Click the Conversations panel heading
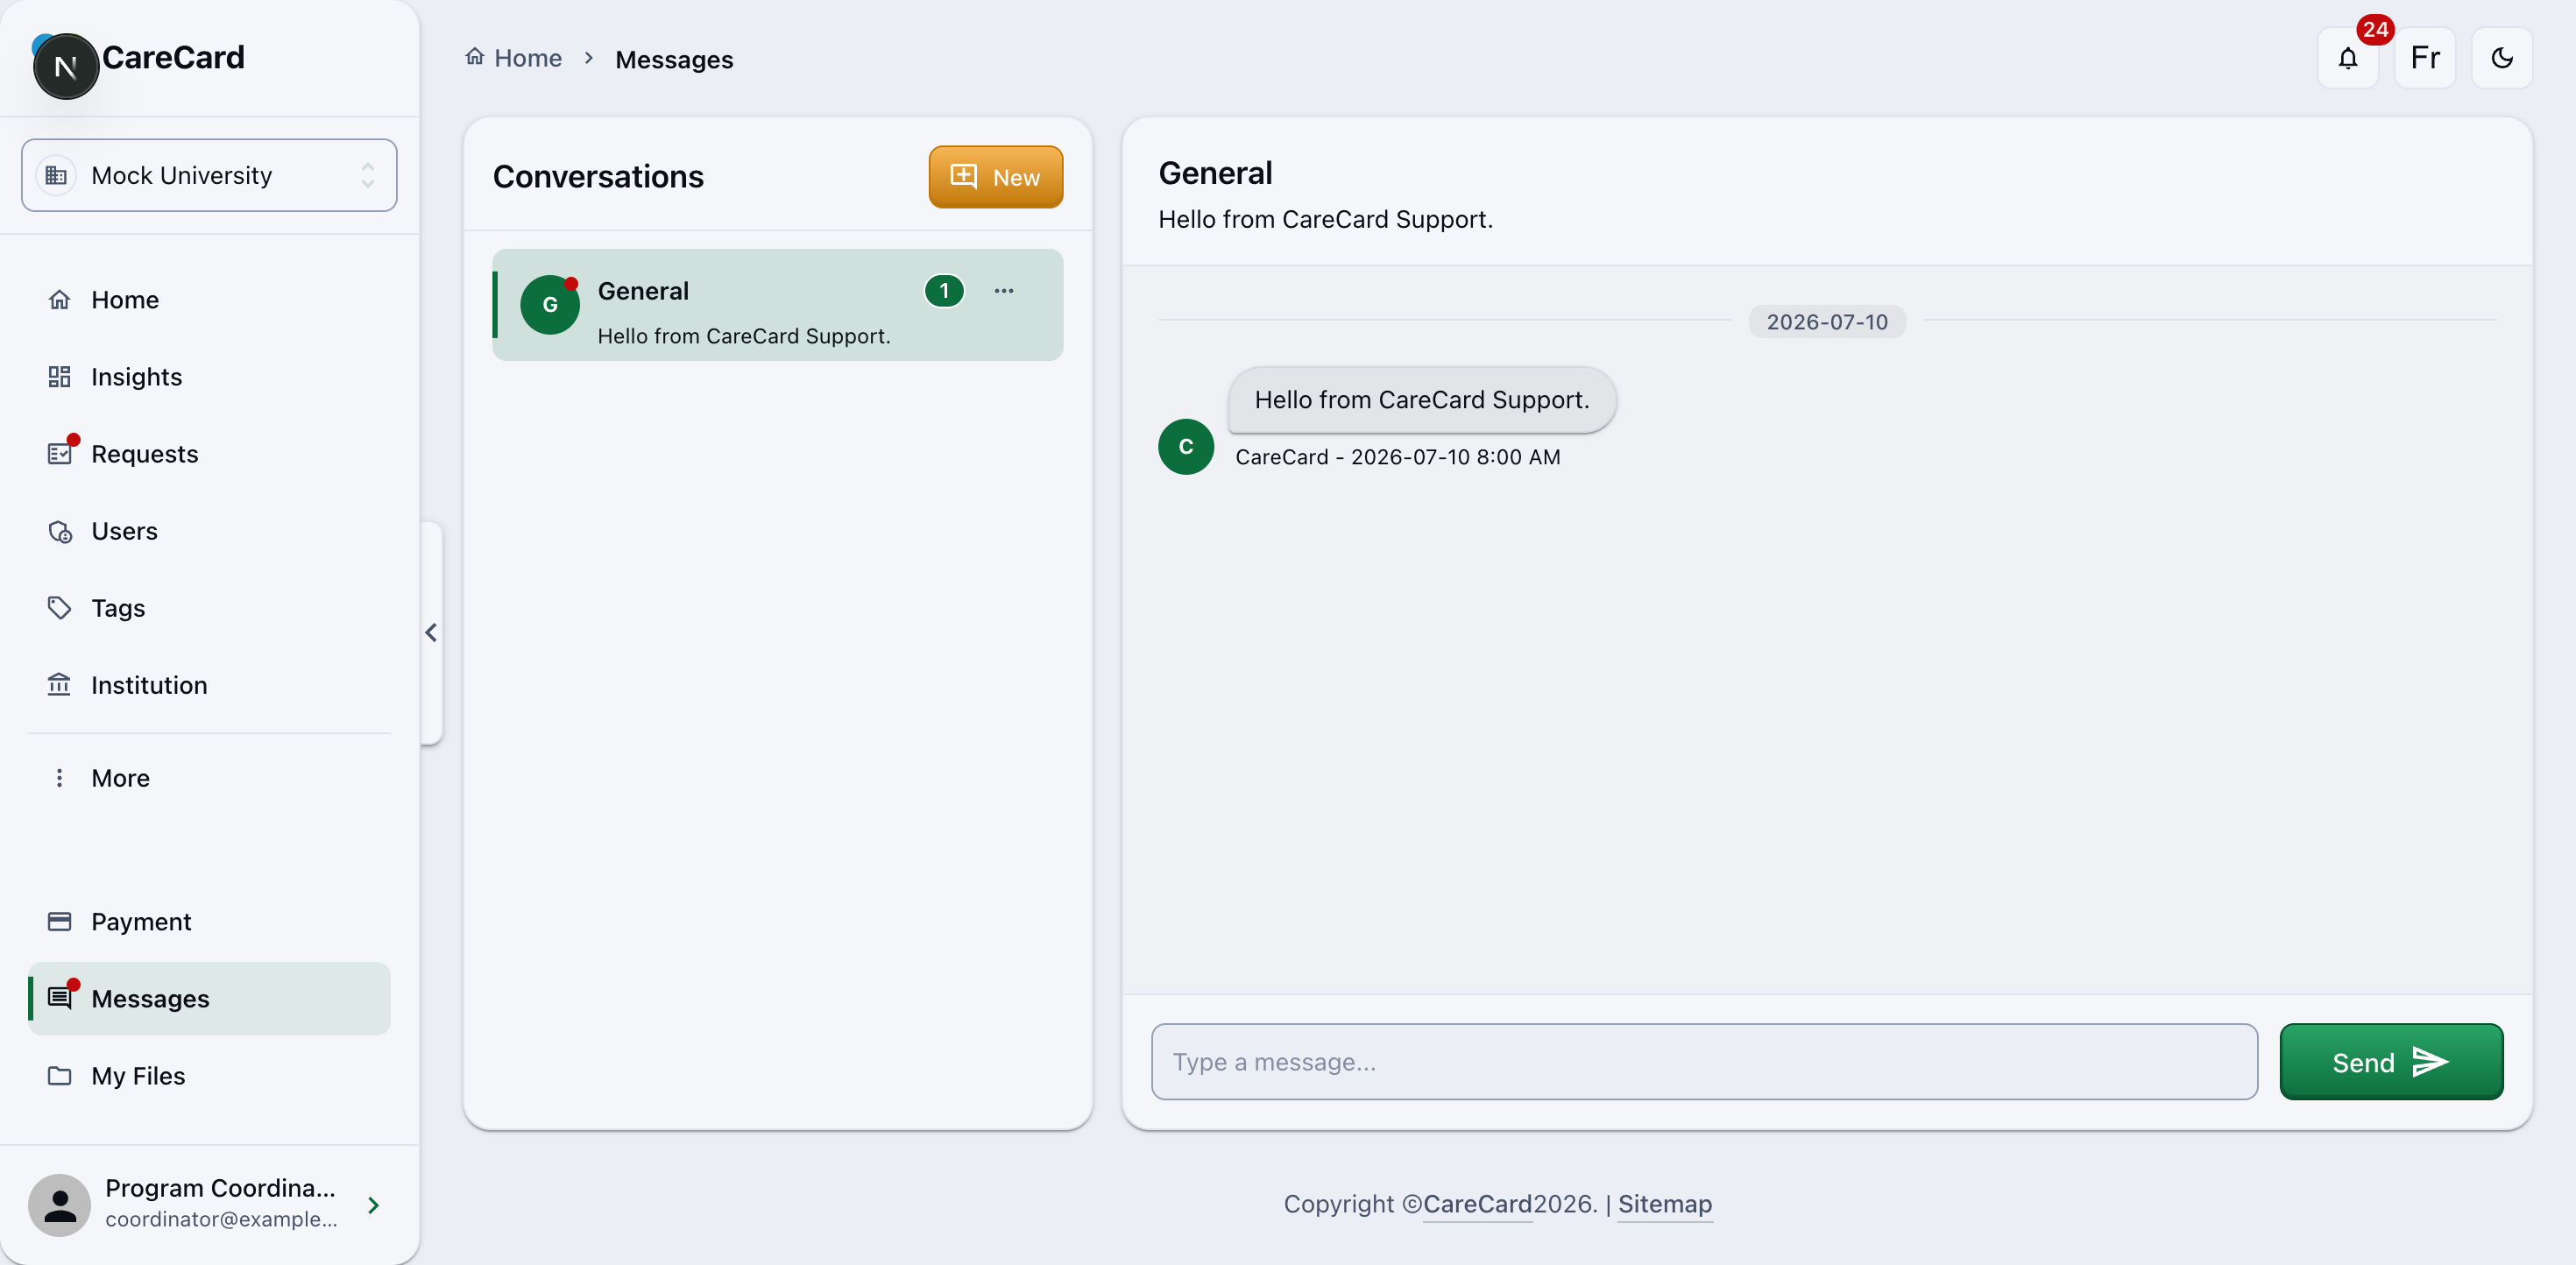The image size is (2576, 1265). [x=598, y=177]
